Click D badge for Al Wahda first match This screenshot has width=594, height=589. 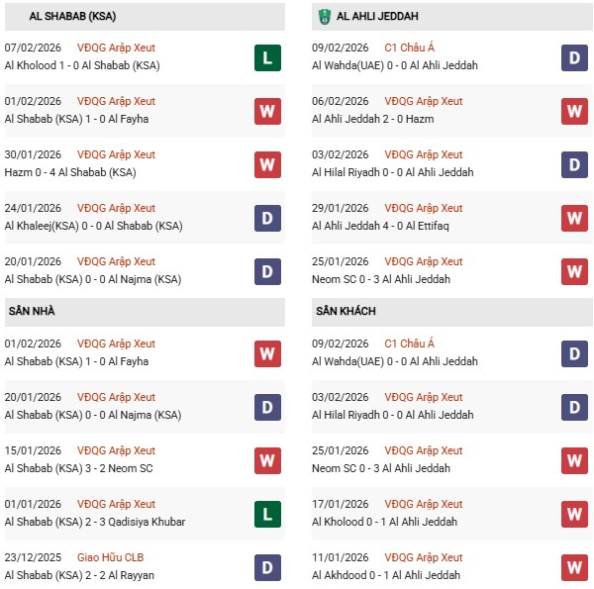point(574,57)
